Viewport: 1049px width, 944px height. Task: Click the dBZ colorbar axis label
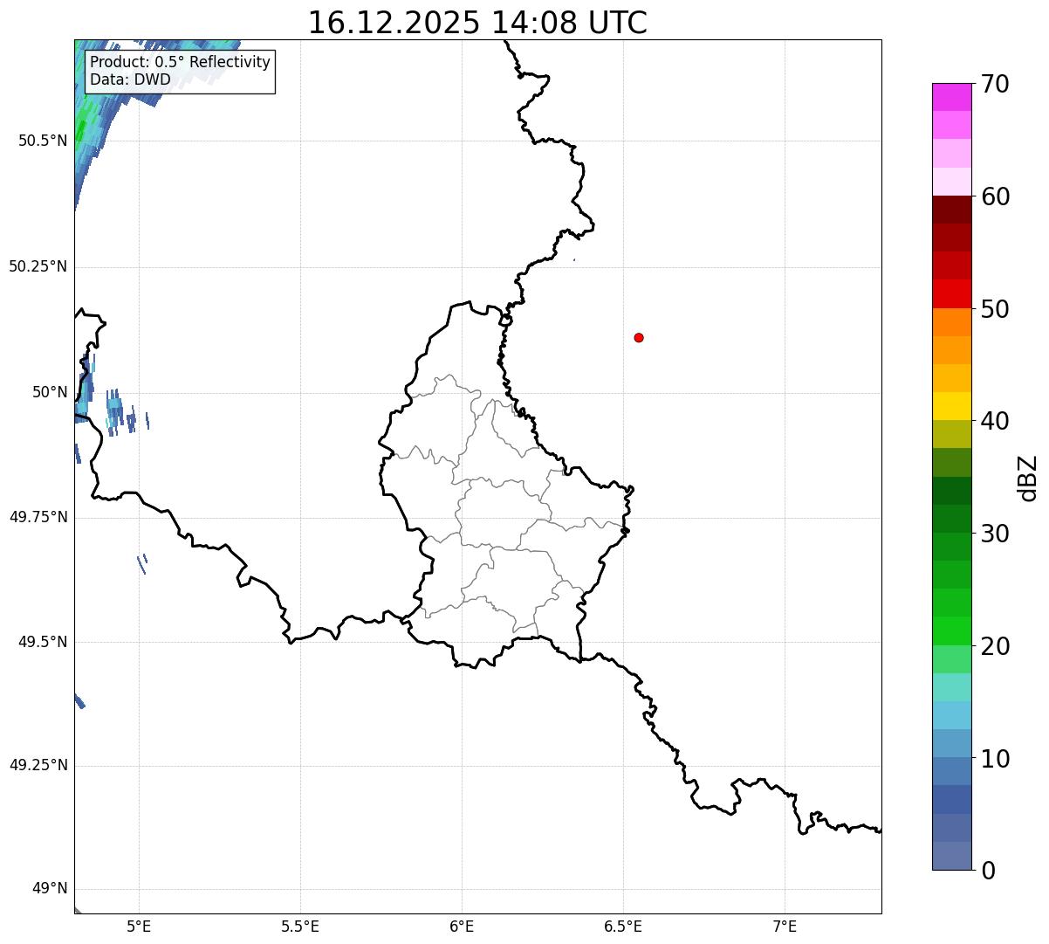point(1028,478)
